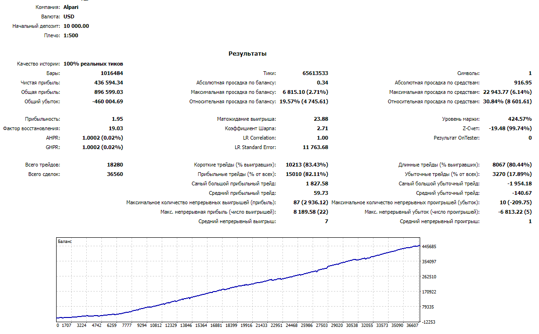539x334 pixels.
Task: Click average consecutive wins value 7
Action: pyautogui.click(x=327, y=222)
